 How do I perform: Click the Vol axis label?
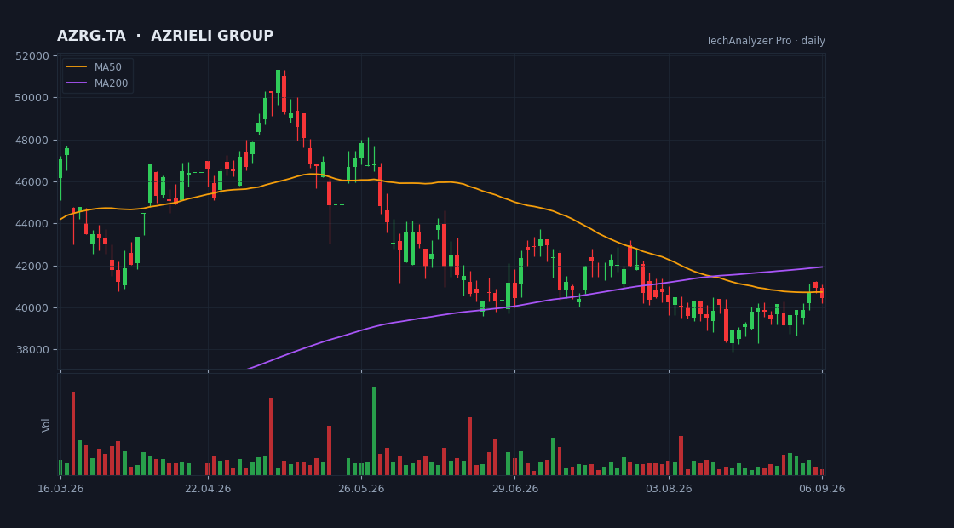click(46, 425)
